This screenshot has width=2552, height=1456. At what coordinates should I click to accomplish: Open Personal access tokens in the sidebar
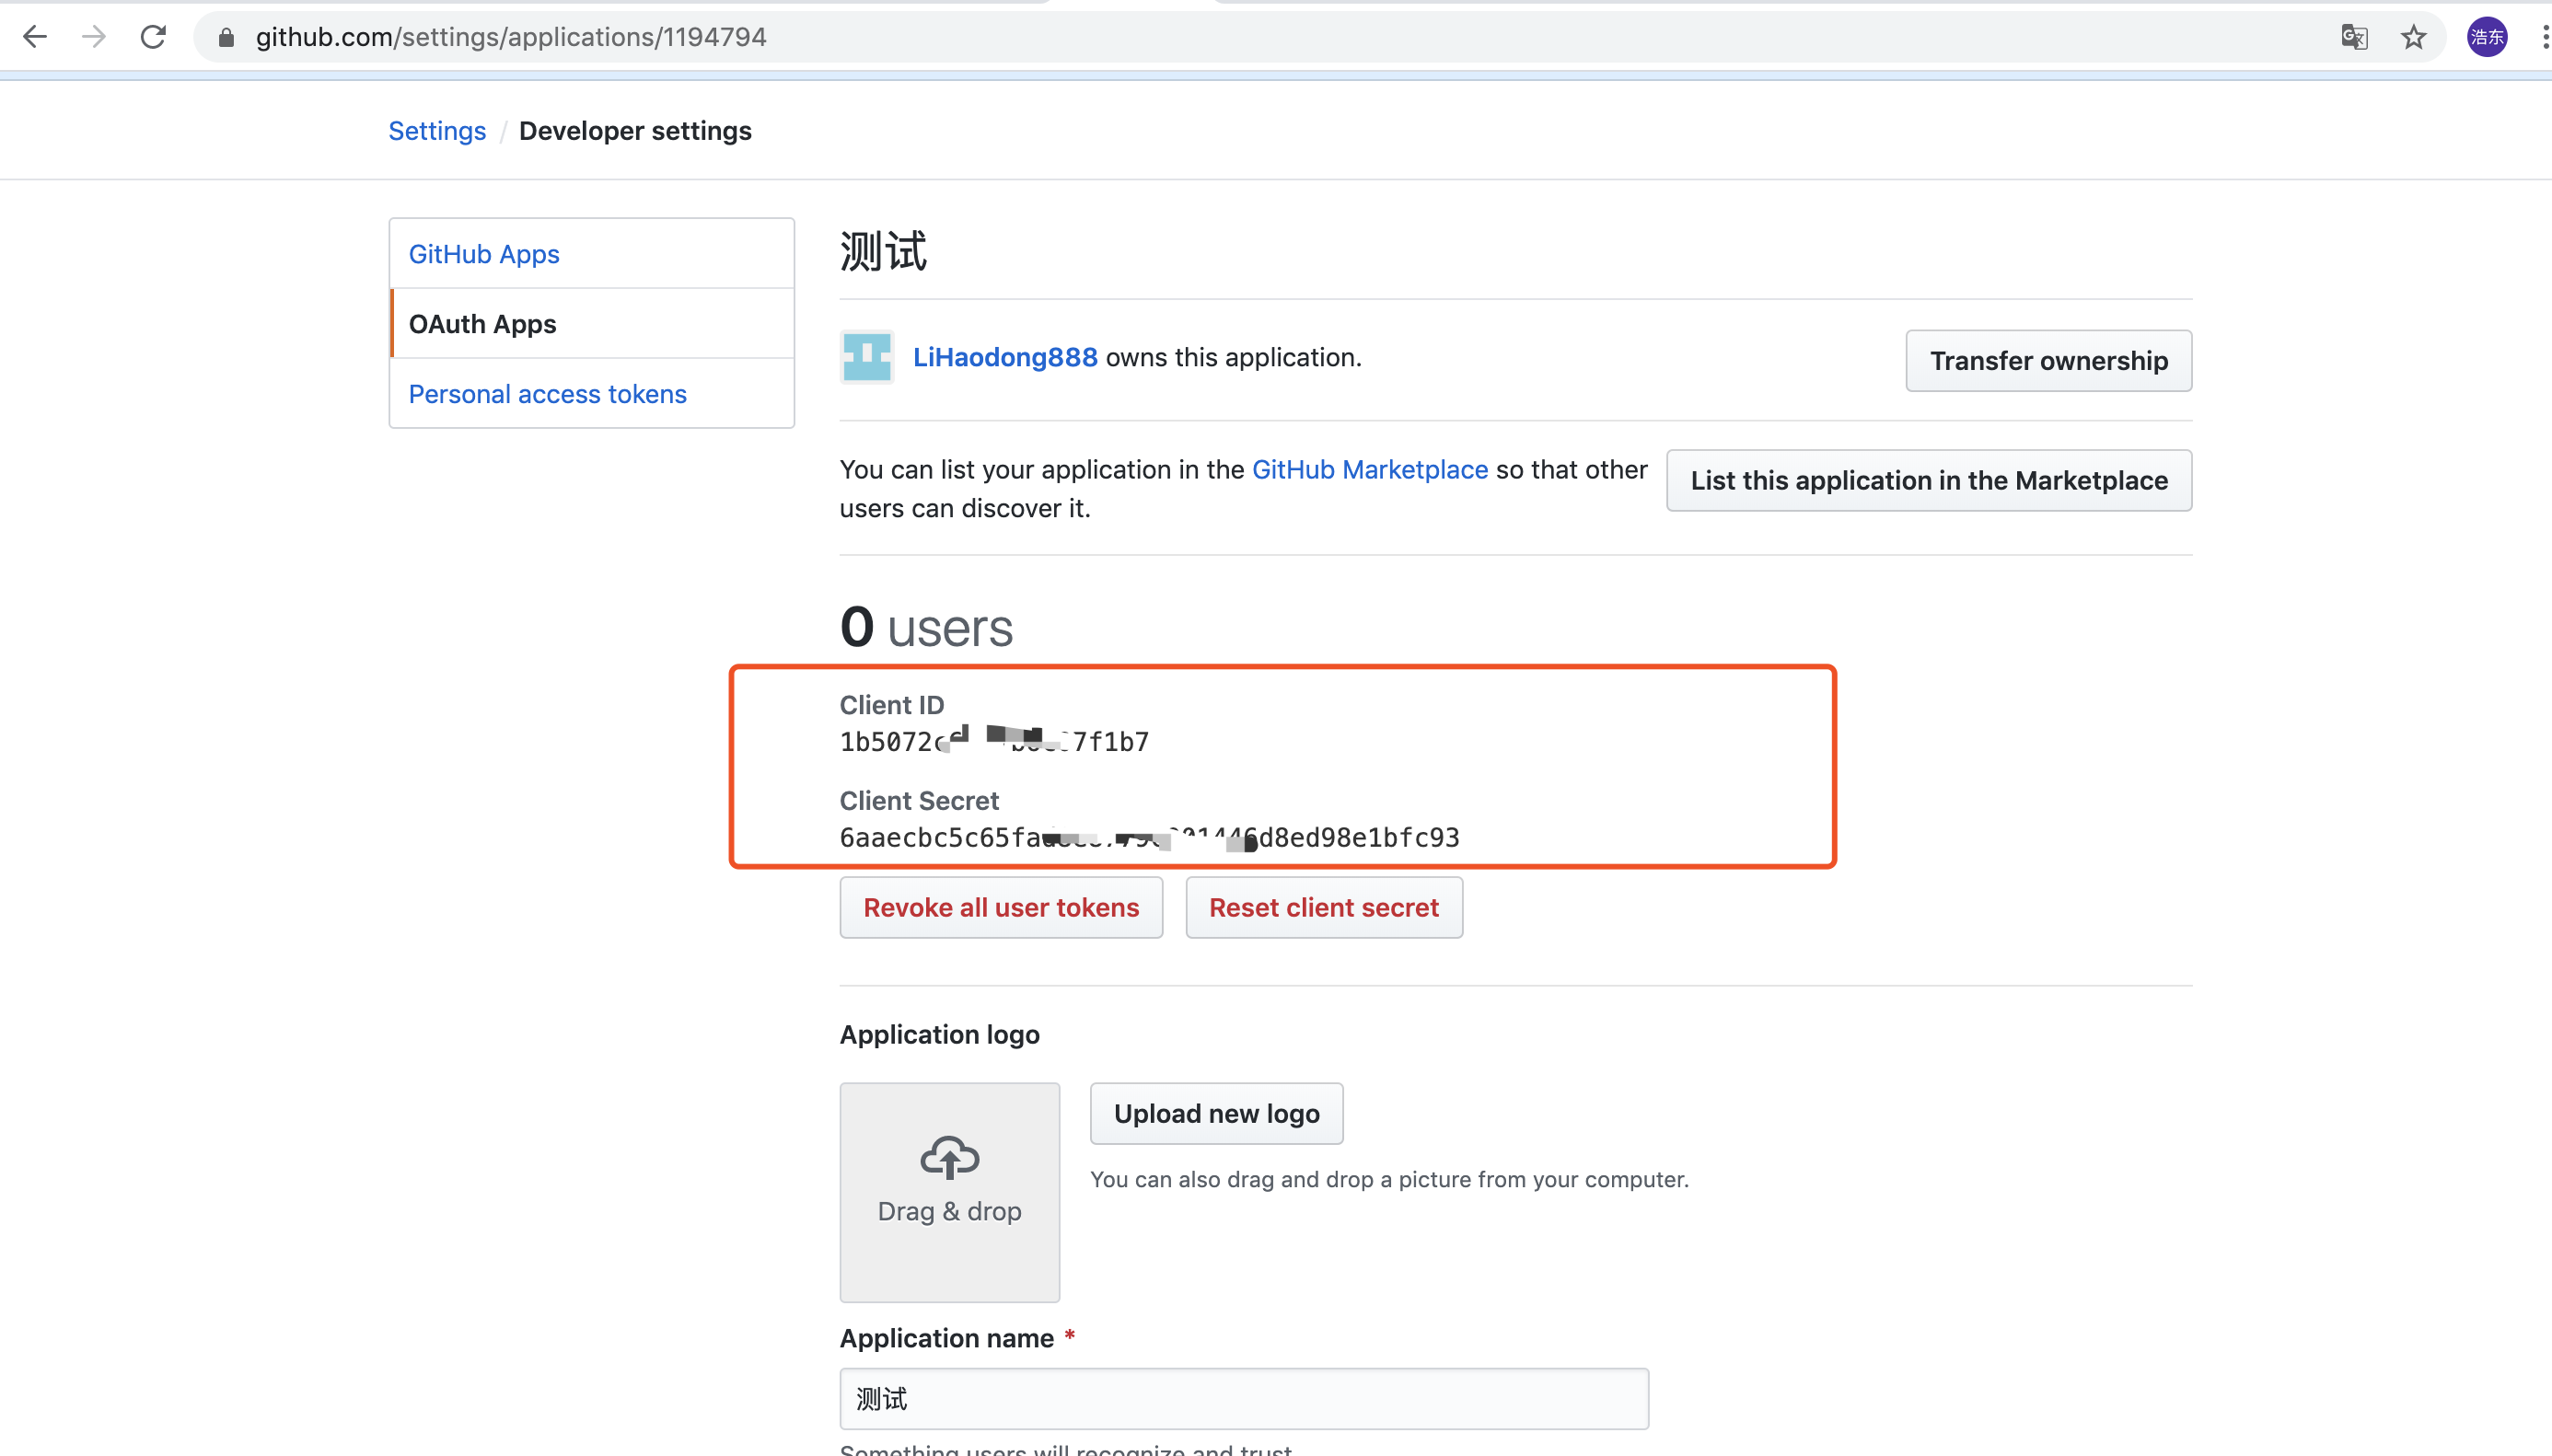point(592,394)
